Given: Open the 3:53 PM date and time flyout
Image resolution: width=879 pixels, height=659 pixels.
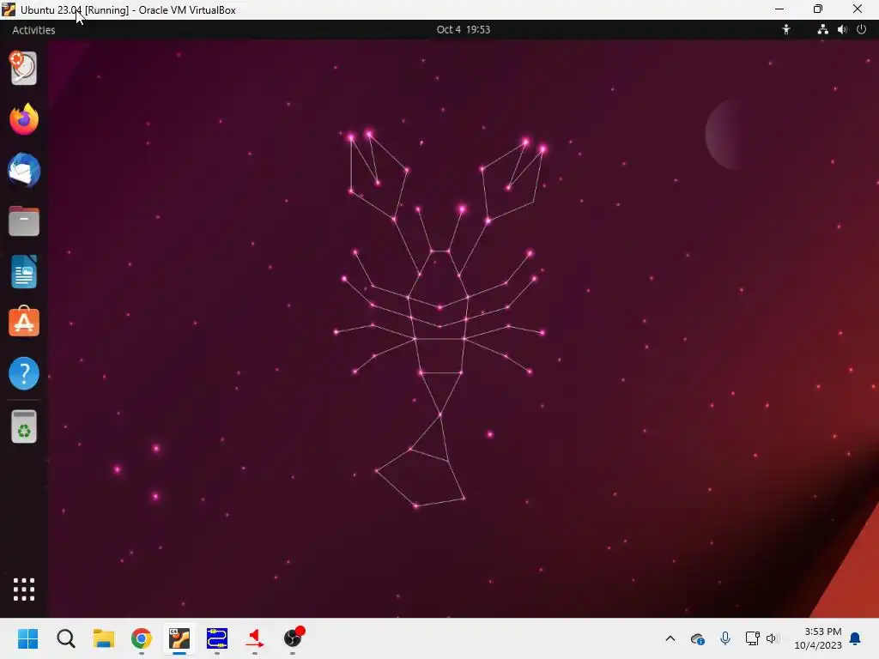Looking at the screenshot, I should (818, 638).
